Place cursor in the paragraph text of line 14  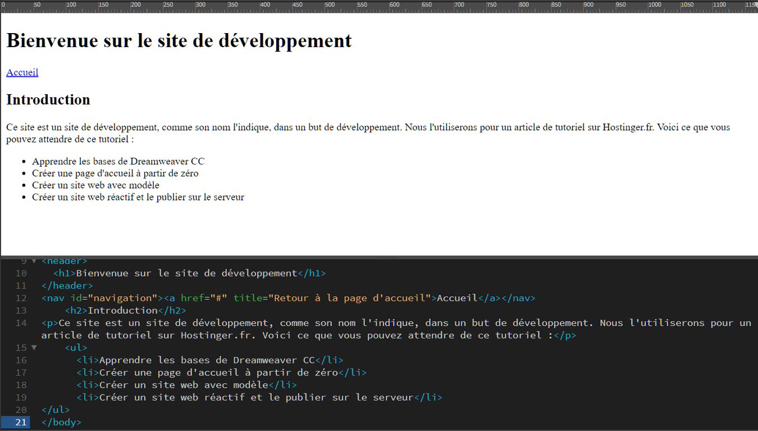click(225, 322)
